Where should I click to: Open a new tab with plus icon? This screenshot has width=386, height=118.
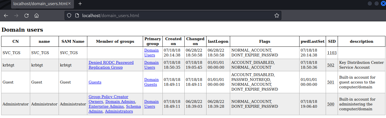tap(80, 4)
